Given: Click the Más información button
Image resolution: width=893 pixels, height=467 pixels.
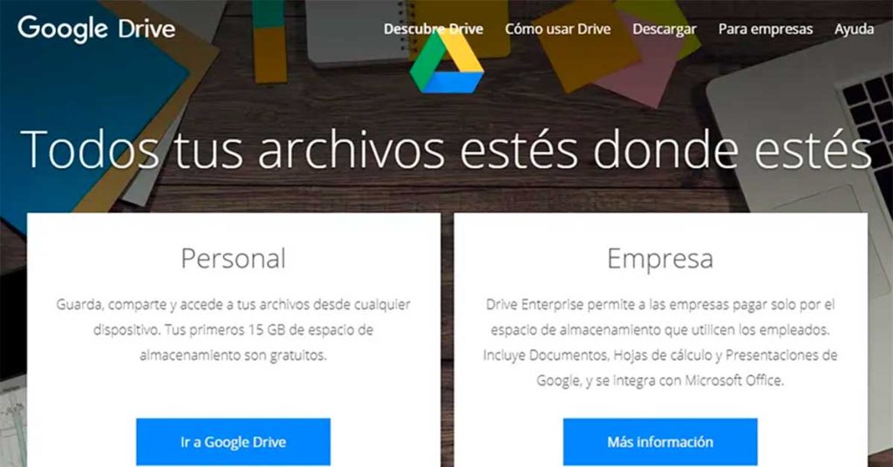Looking at the screenshot, I should 660,442.
